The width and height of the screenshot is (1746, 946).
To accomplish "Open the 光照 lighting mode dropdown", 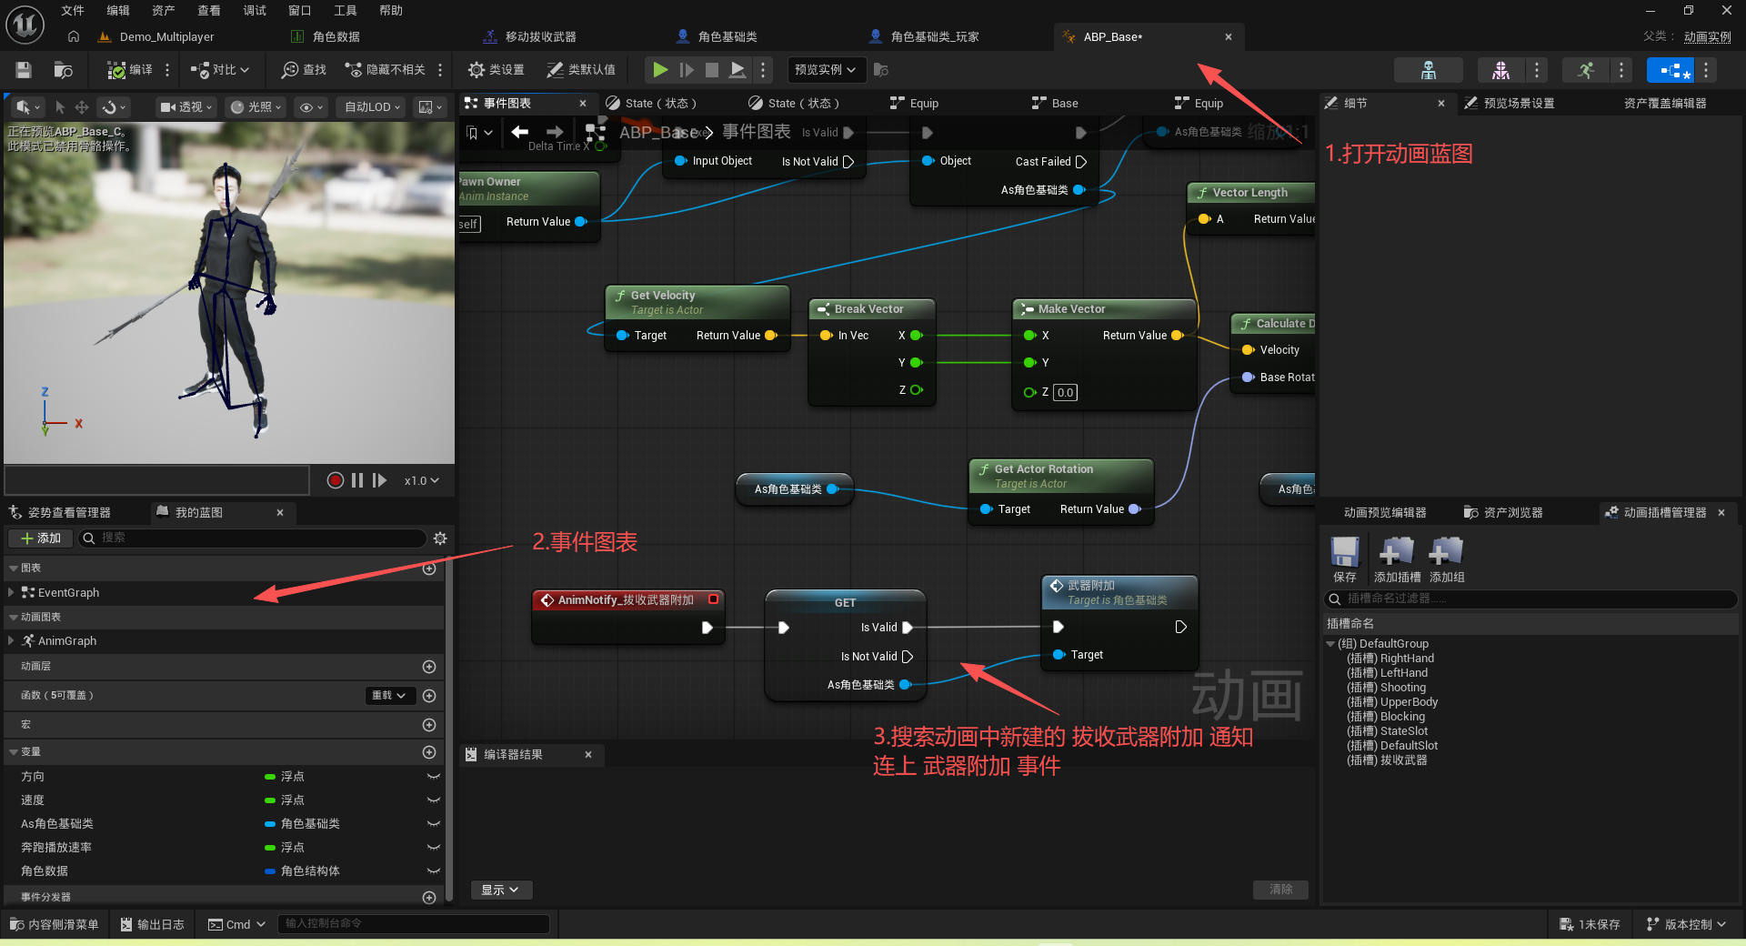I will point(254,107).
